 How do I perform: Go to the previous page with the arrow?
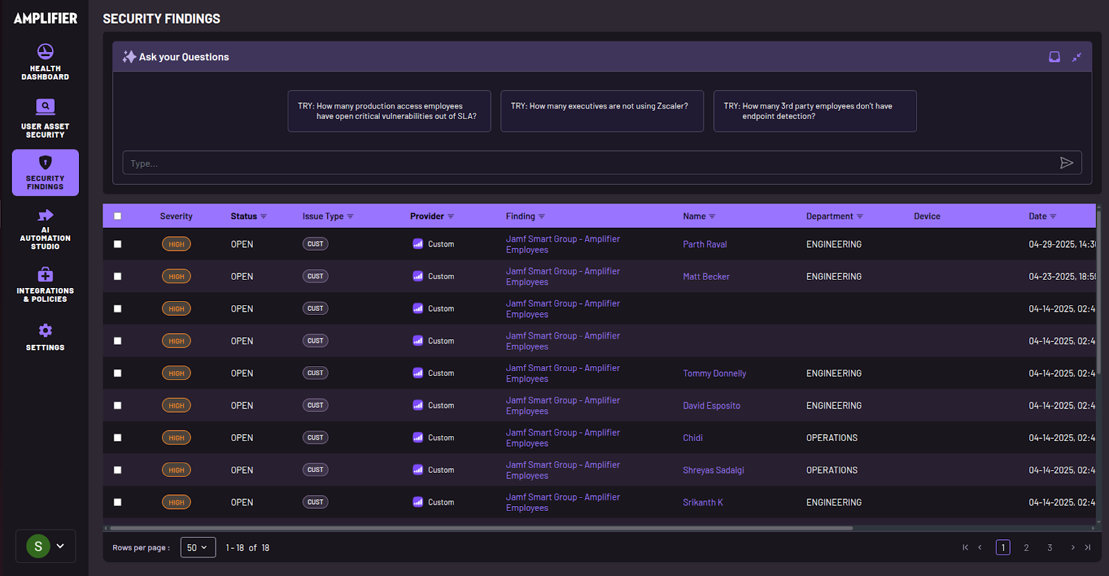980,548
